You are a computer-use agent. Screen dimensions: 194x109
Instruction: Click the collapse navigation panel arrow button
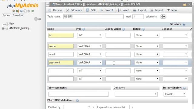(x=48, y=5)
